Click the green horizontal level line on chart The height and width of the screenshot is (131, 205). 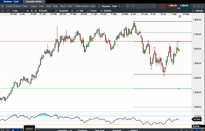89,89
